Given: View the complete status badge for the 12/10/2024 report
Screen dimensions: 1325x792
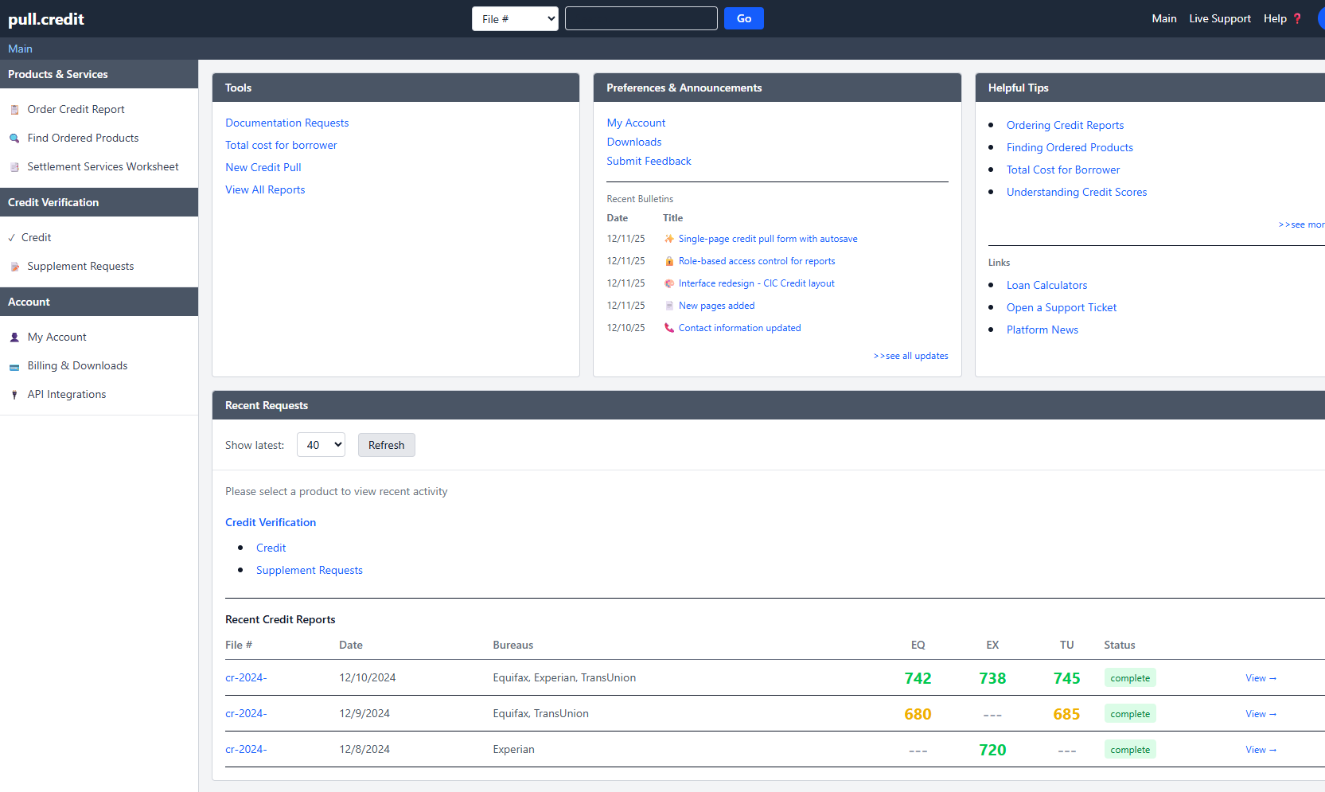Looking at the screenshot, I should (1129, 677).
